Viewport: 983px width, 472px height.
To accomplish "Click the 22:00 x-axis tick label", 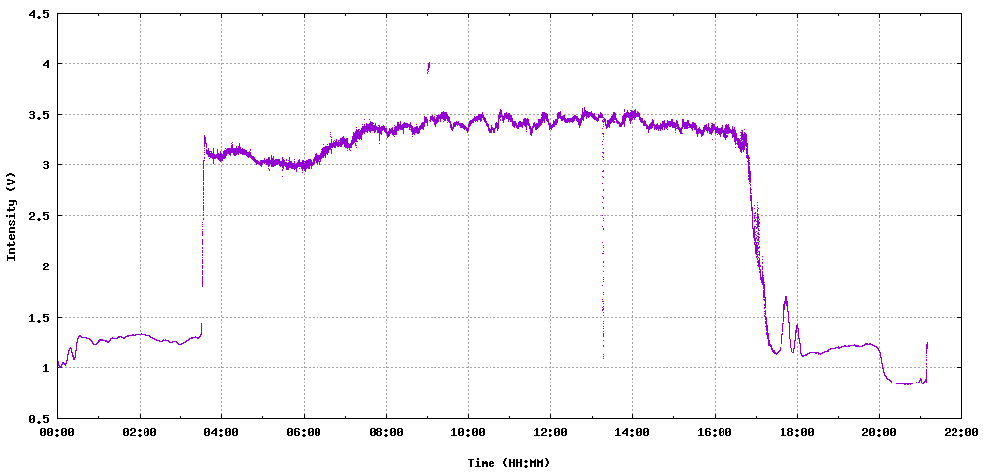I will (x=960, y=432).
